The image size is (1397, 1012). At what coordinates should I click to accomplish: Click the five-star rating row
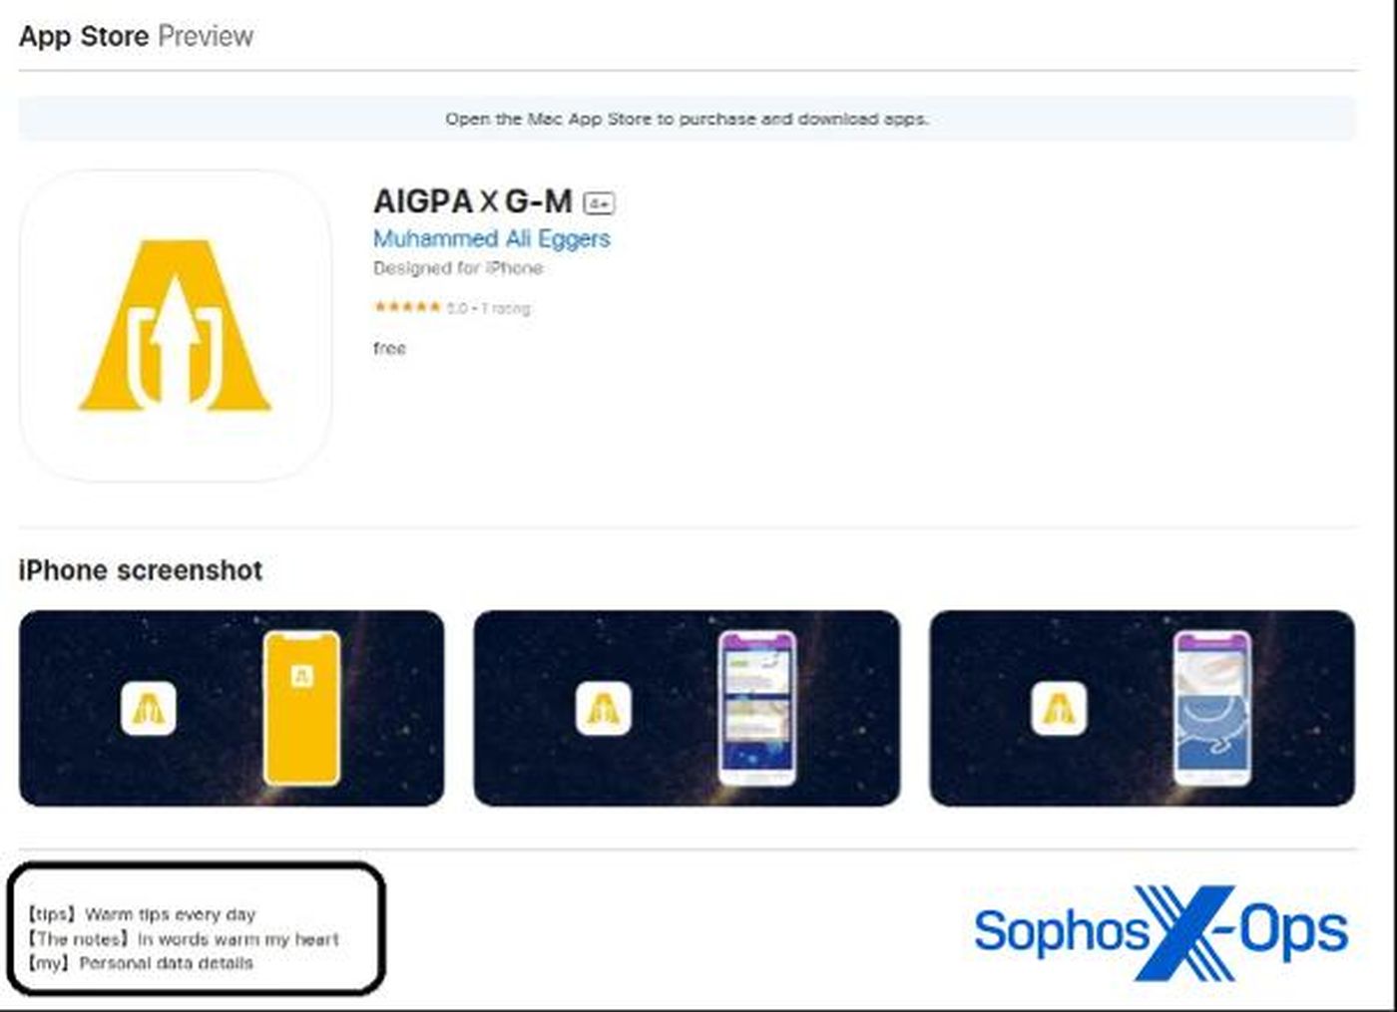tap(452, 308)
